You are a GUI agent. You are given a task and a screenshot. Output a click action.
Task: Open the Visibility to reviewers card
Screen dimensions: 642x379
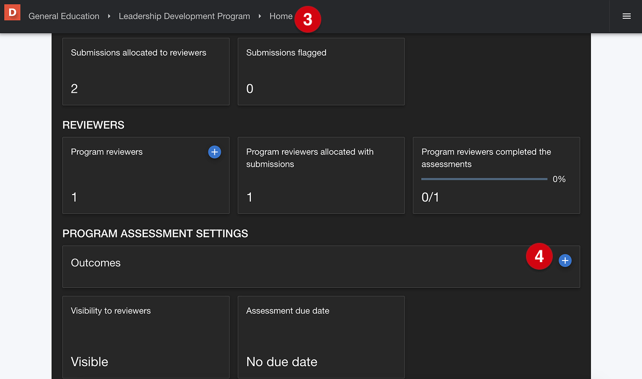[x=146, y=337]
